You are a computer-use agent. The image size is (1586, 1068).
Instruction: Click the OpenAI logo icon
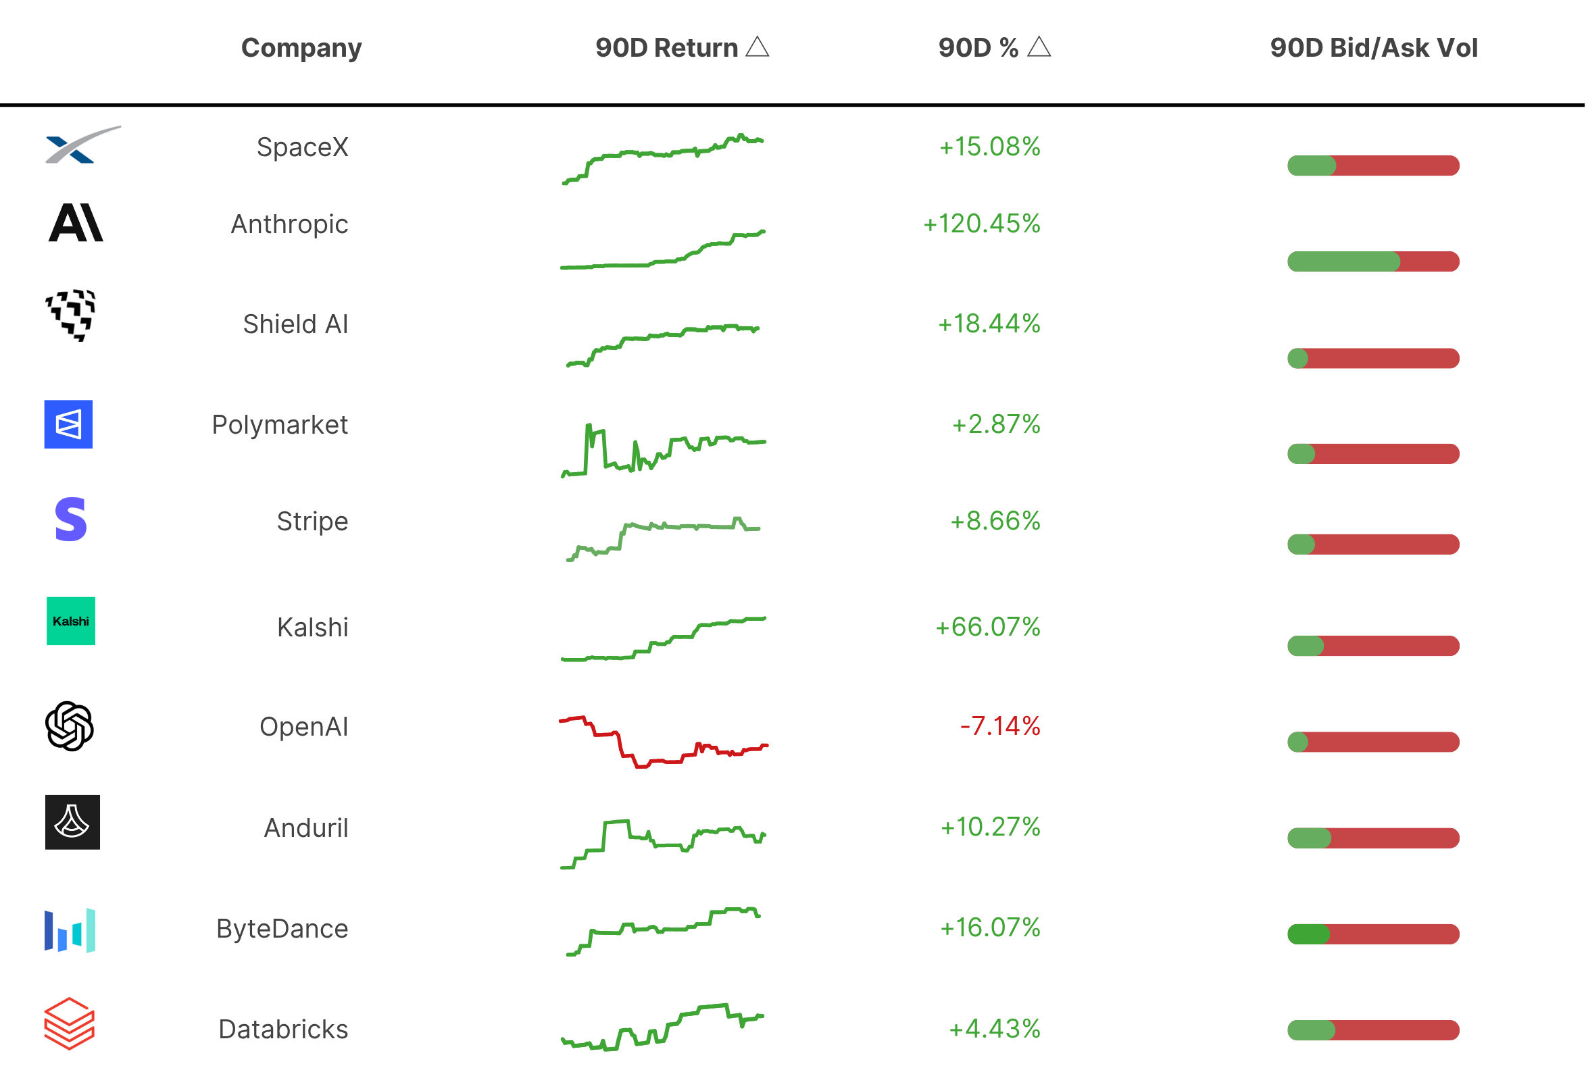(70, 727)
